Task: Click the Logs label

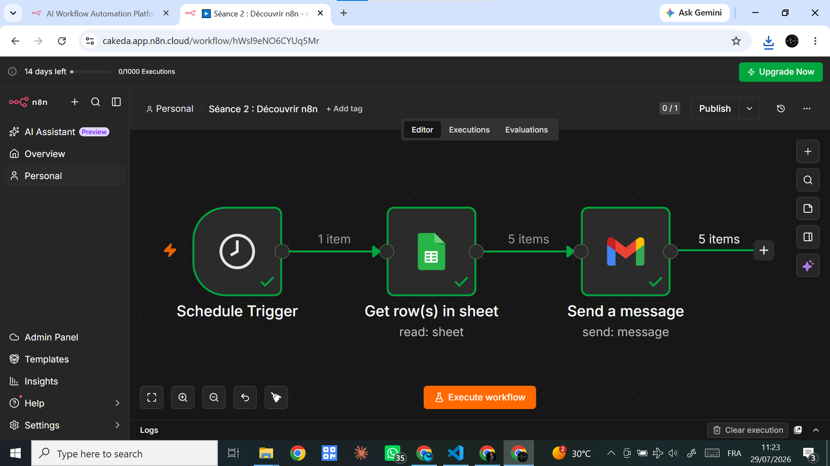Action: pos(149,430)
